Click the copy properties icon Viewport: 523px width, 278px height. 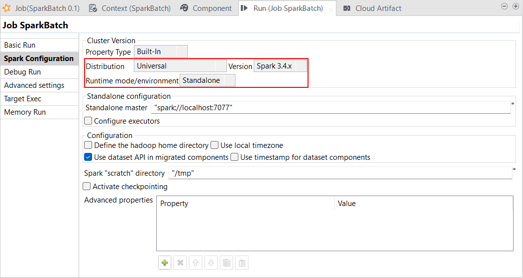226,263
